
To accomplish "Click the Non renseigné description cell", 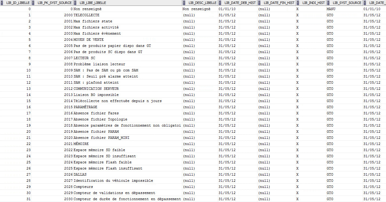I will (196, 9).
